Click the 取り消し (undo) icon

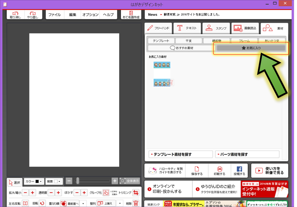16,15
